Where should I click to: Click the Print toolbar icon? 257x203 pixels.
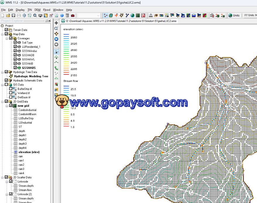[19, 15]
